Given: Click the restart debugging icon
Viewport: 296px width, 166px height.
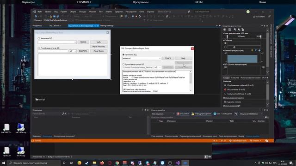Looking at the screenshot, I should 140,17.
